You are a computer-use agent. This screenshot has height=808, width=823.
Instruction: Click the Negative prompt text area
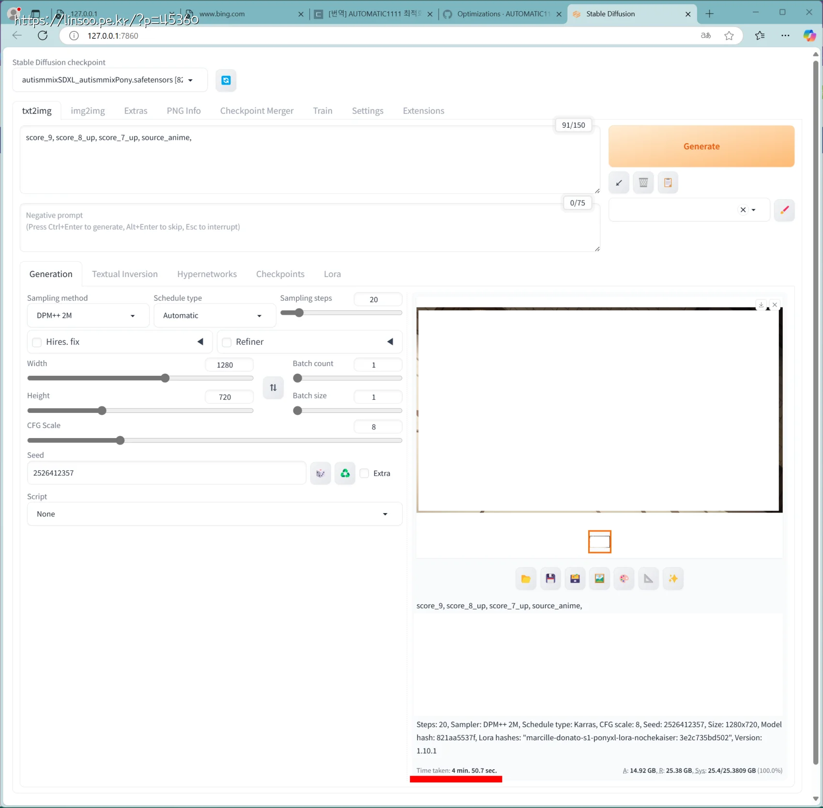[x=310, y=228]
